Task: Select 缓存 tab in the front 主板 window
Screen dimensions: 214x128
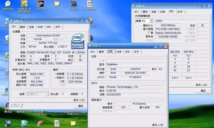Action: (101, 52)
